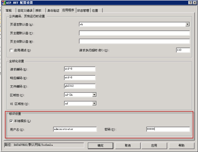Image resolution: width=198 pixels, height=152 pixels.
Task: Expand the UI 区域性 dropdown
Action: [94, 104]
